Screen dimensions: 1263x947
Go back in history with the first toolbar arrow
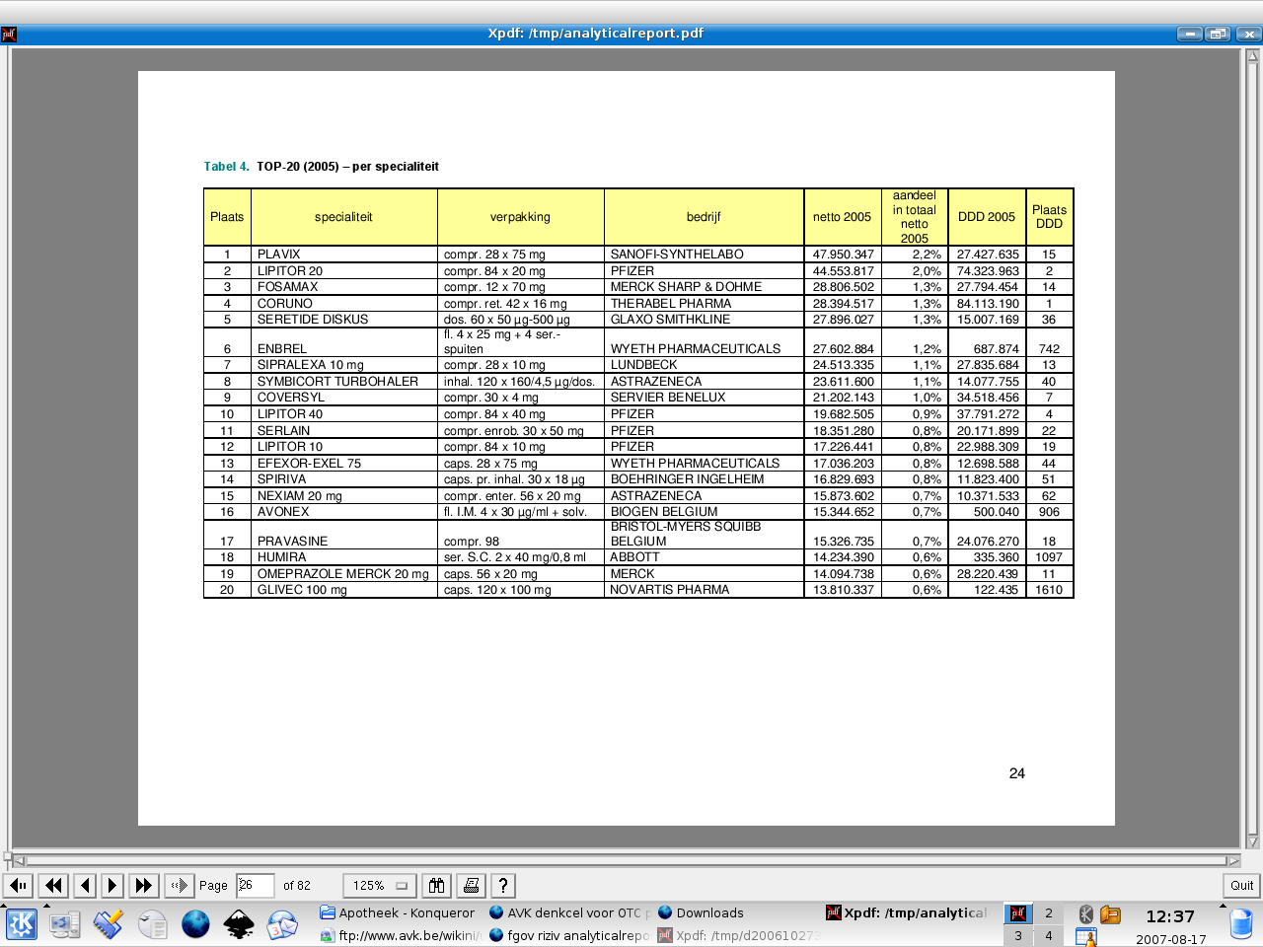coord(20,886)
